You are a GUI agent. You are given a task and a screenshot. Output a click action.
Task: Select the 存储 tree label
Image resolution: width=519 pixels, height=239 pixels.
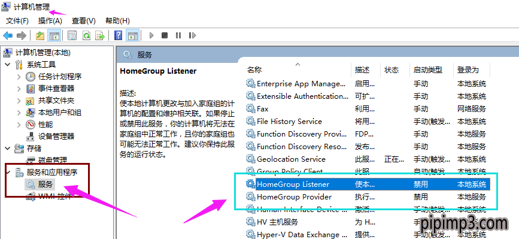[34, 149]
